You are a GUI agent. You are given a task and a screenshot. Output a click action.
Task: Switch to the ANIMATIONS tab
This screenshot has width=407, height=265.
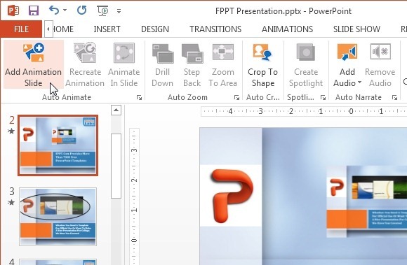[x=287, y=29]
